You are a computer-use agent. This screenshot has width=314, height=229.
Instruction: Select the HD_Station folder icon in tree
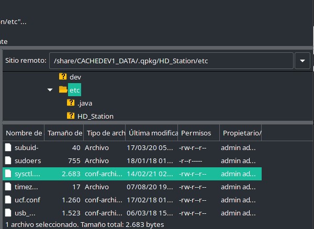point(71,116)
